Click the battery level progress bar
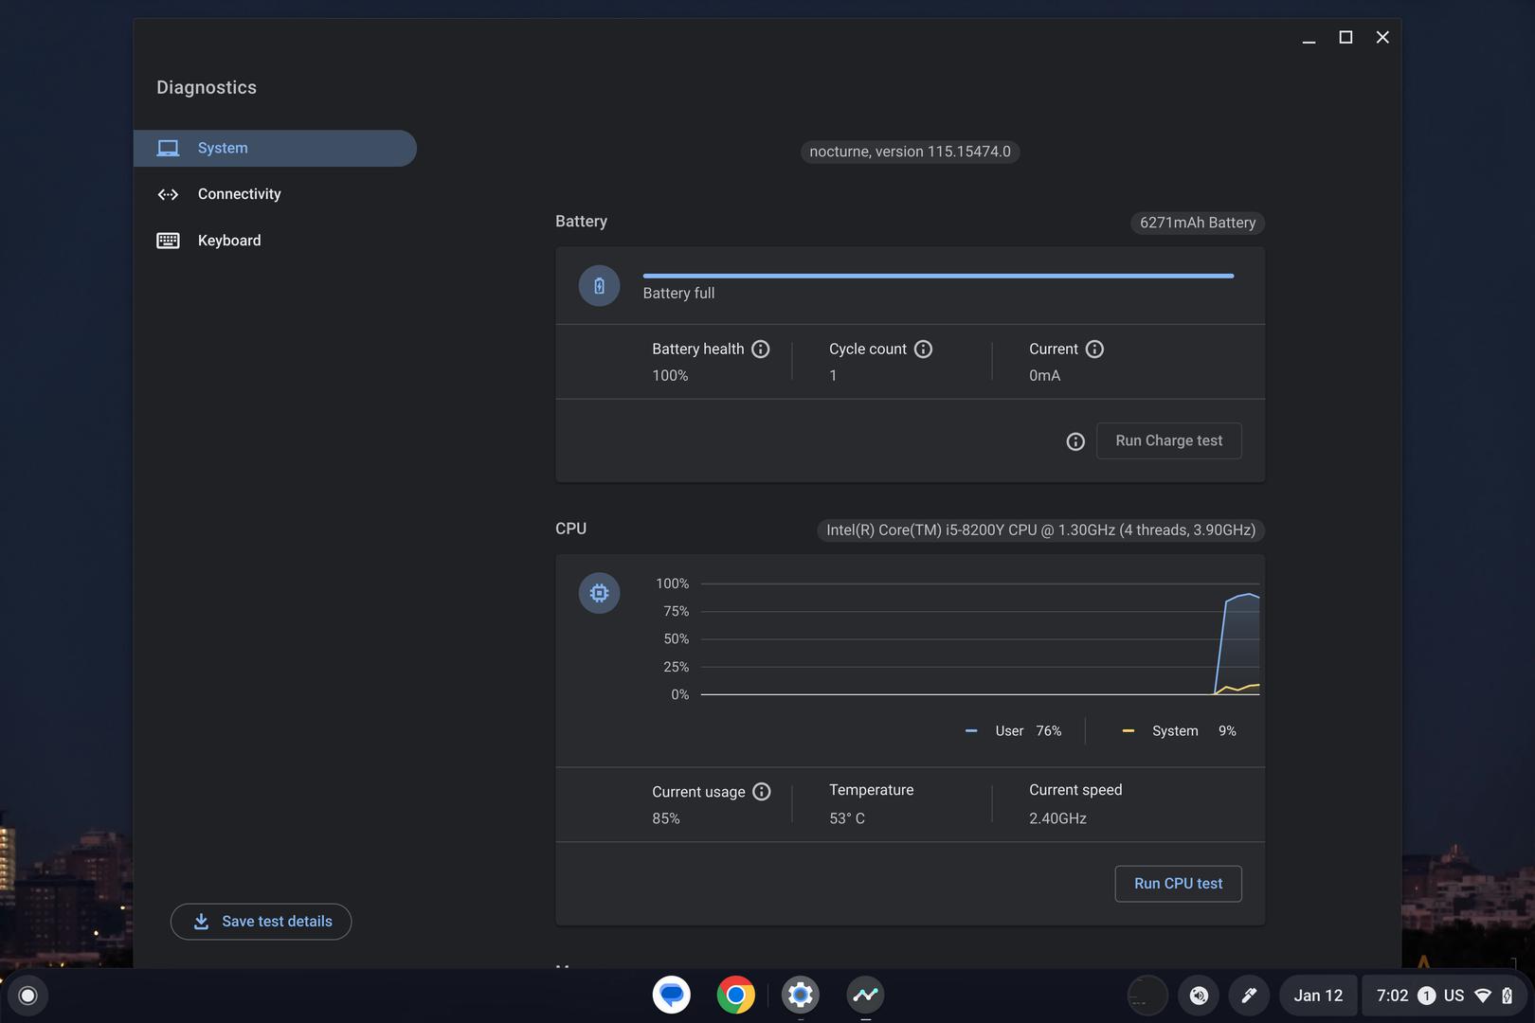This screenshot has width=1535, height=1023. pos(938,276)
